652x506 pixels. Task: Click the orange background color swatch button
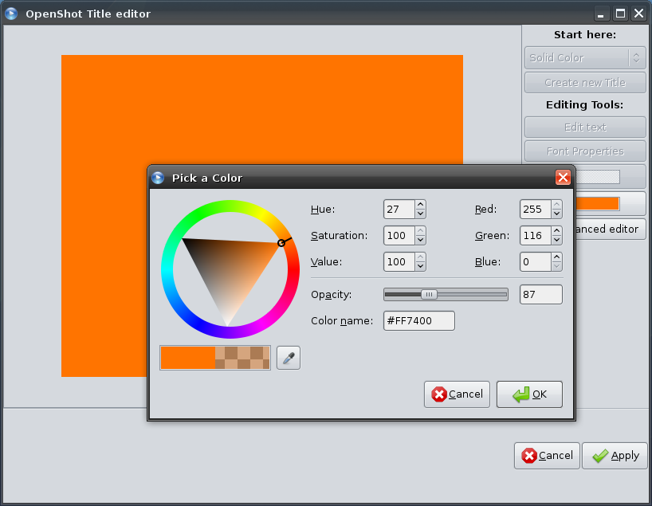pos(607,203)
